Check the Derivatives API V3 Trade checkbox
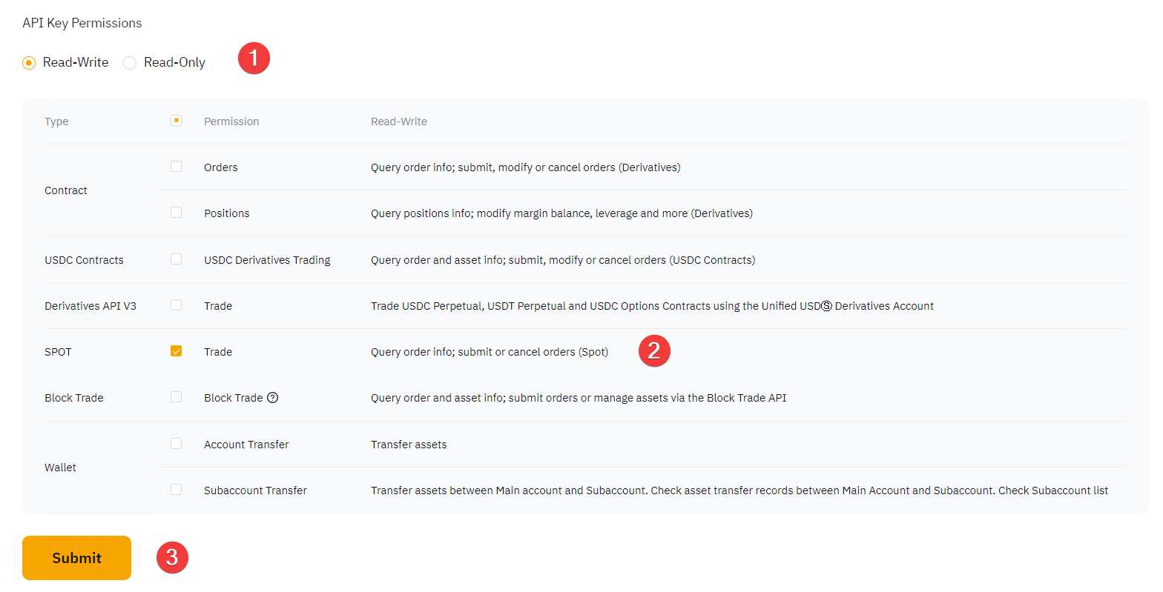1163x592 pixels. coord(176,305)
